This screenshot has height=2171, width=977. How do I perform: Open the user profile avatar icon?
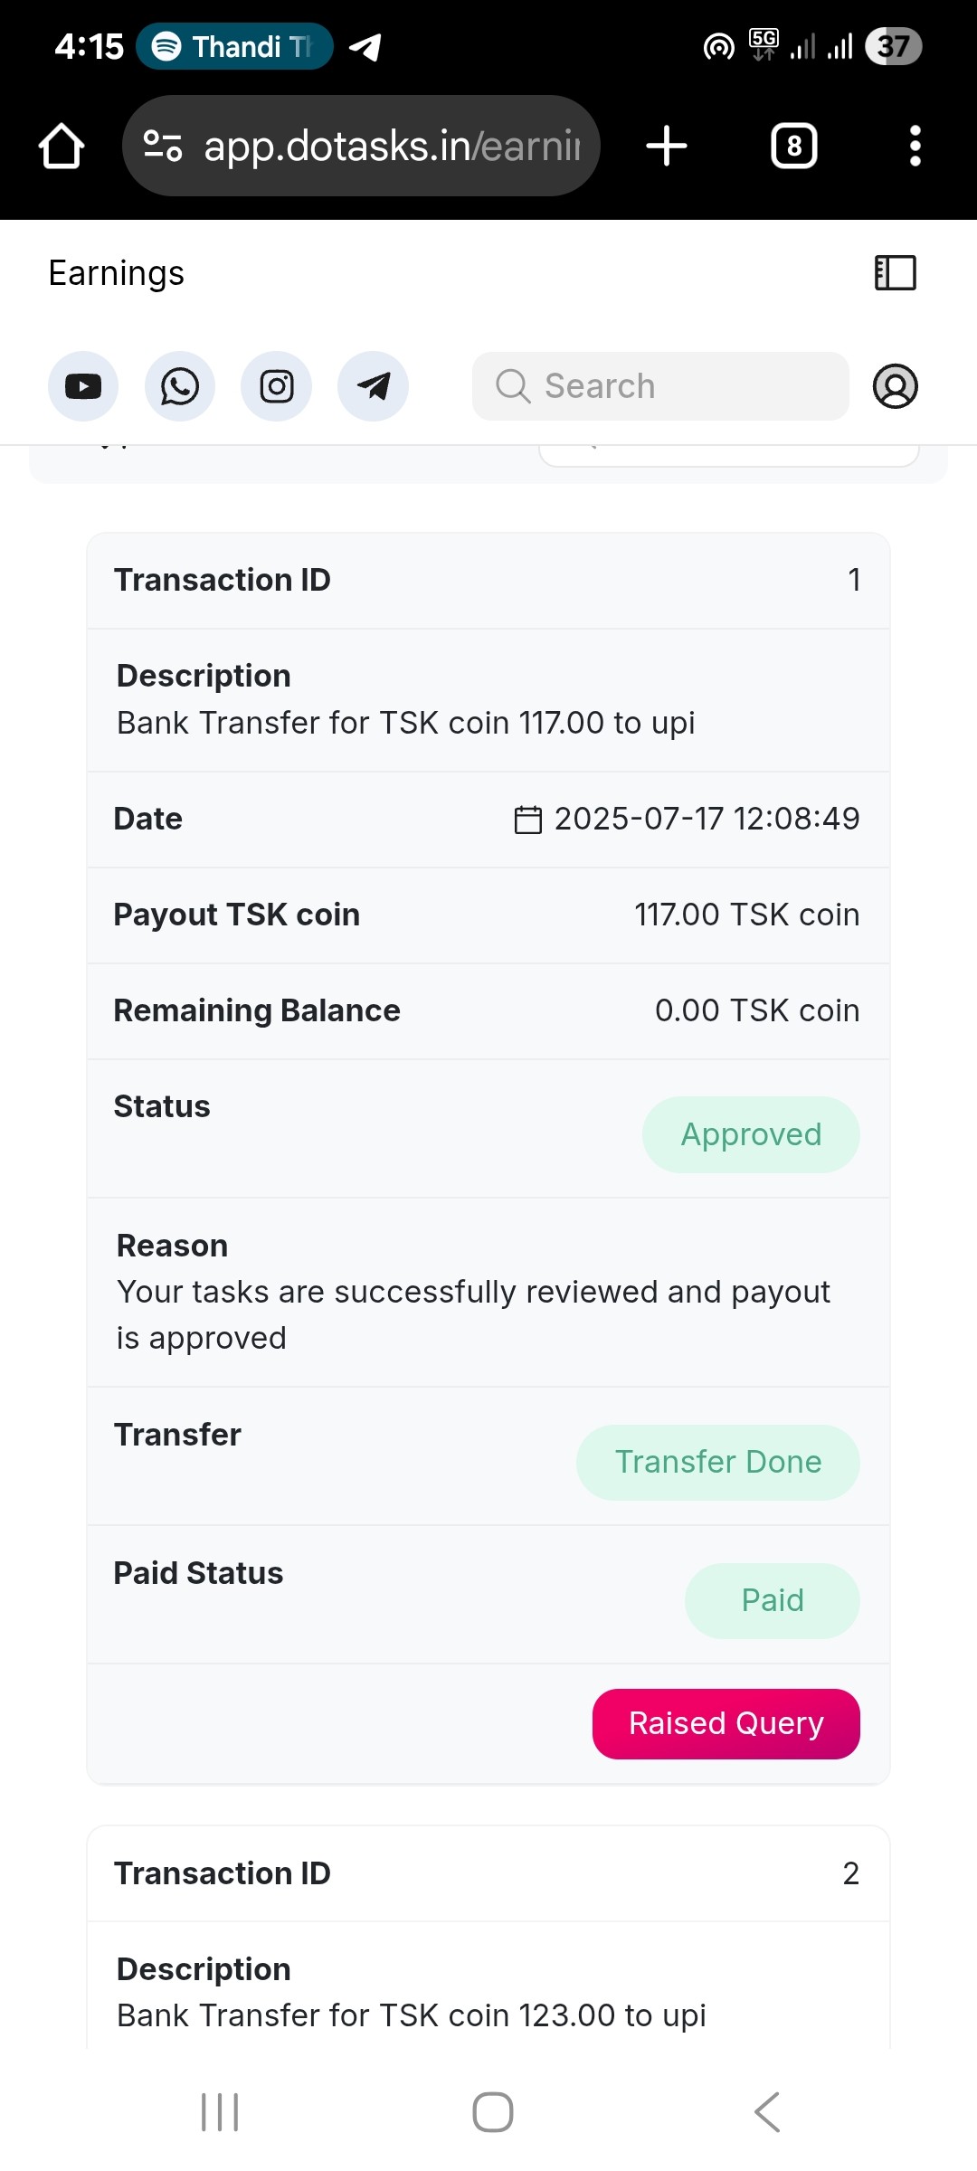point(895,386)
